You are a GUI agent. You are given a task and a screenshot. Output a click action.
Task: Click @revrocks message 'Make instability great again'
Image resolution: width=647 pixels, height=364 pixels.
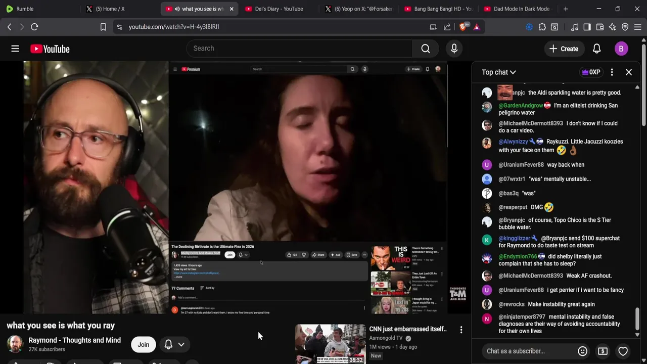tap(561, 304)
